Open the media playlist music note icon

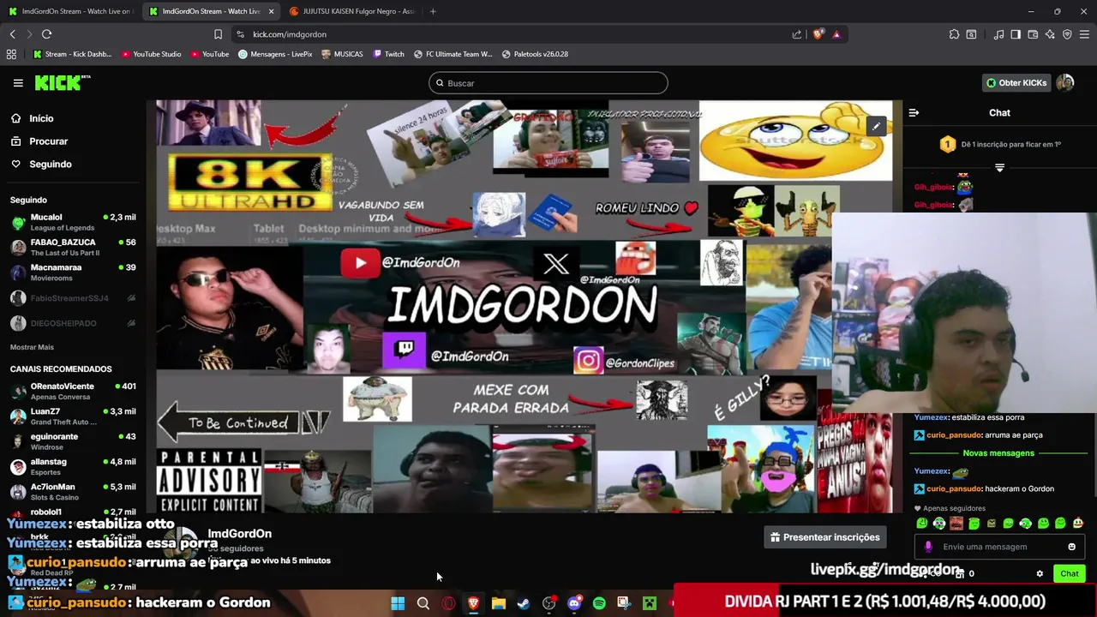[998, 34]
